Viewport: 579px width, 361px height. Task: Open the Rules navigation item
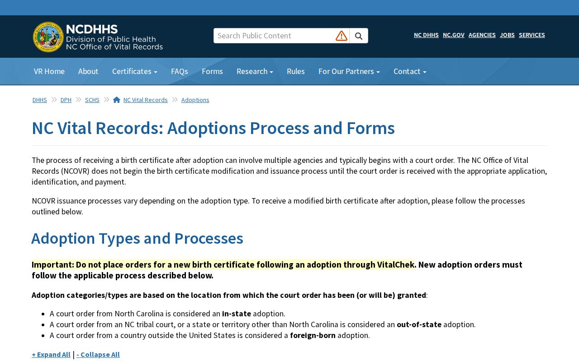tap(296, 71)
